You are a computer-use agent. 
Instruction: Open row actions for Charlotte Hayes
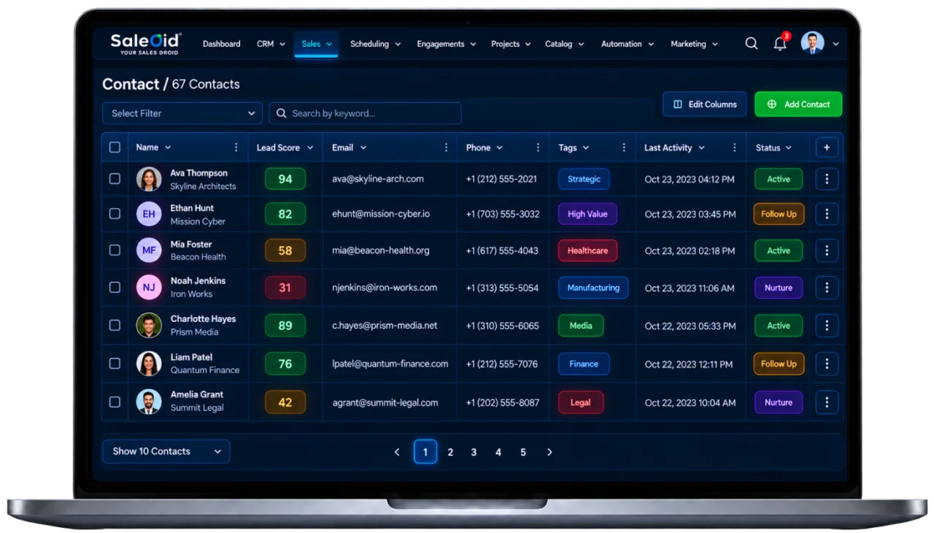(x=827, y=326)
